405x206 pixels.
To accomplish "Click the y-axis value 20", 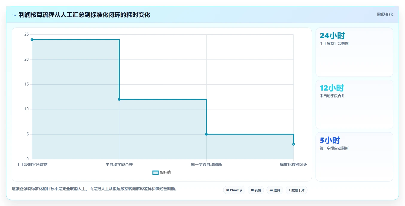I will (x=27, y=59).
